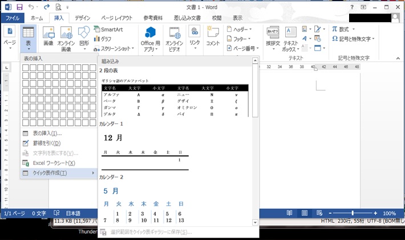The height and width of the screenshot is (240, 405).
Task: Switch to the デザイン Design tab
Action: pos(82,18)
